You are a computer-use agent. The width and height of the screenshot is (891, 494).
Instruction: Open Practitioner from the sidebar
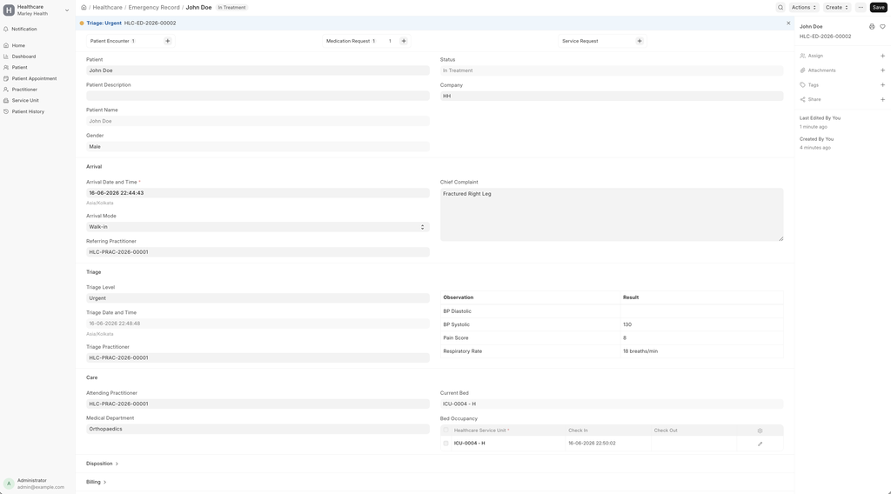(24, 90)
